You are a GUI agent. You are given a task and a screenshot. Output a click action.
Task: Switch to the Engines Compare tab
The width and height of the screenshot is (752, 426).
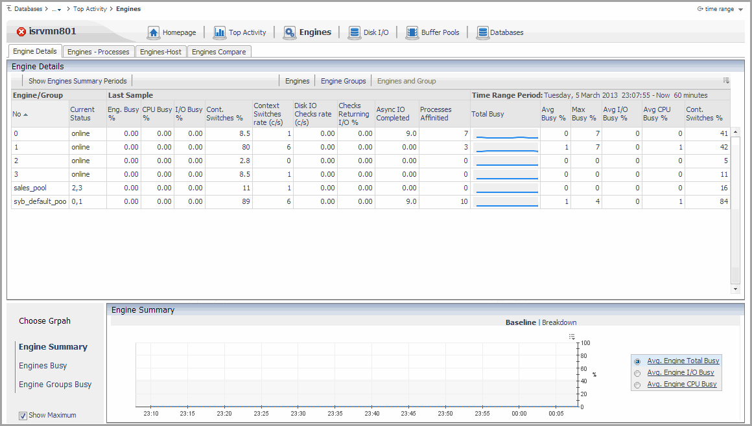(x=218, y=52)
